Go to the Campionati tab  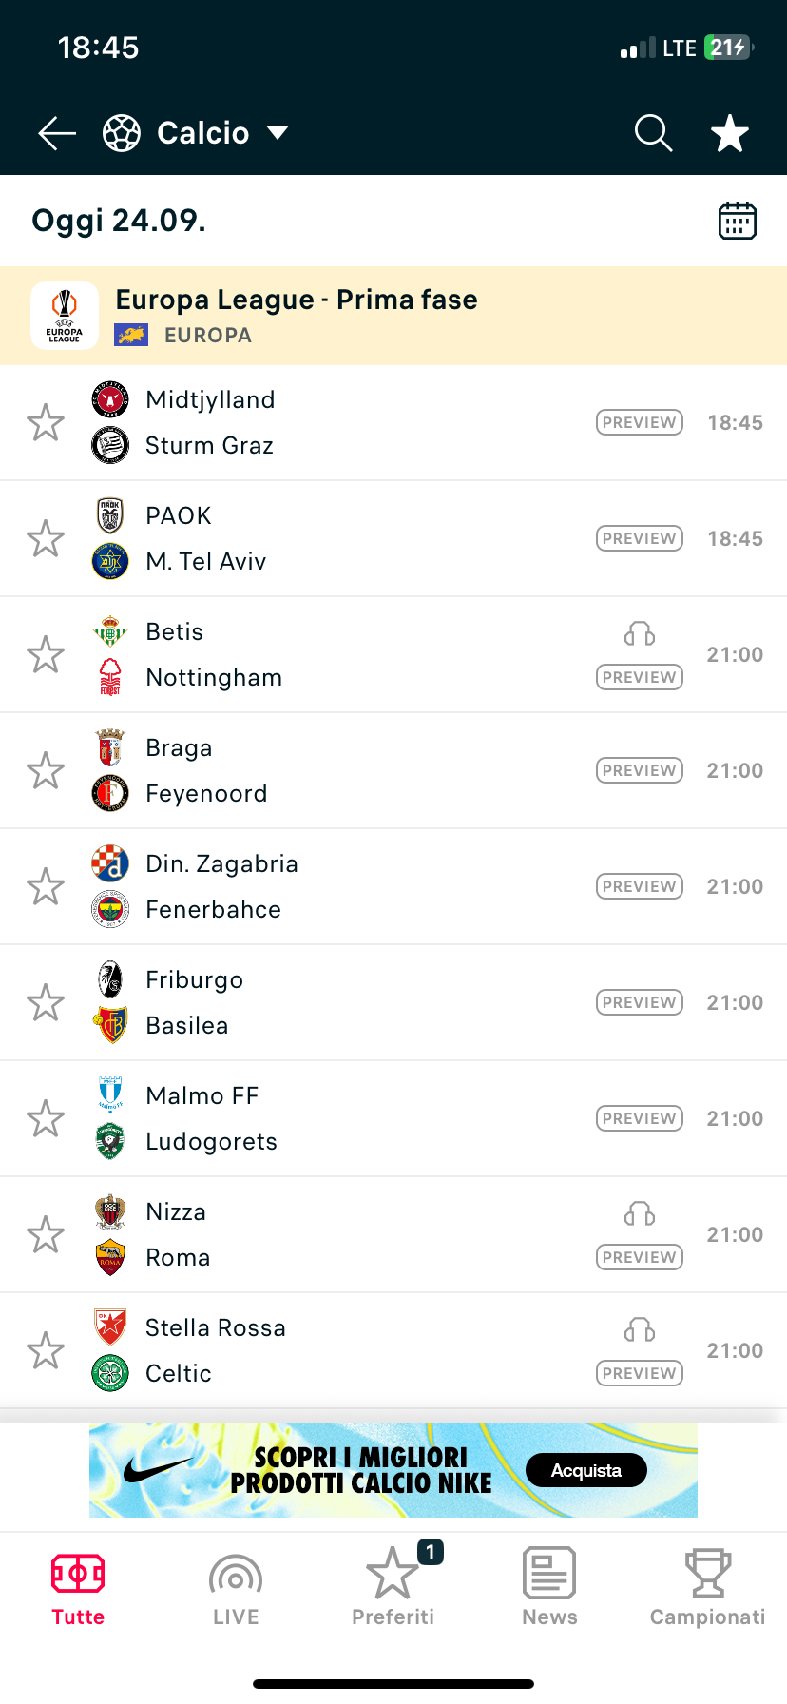(x=707, y=1588)
